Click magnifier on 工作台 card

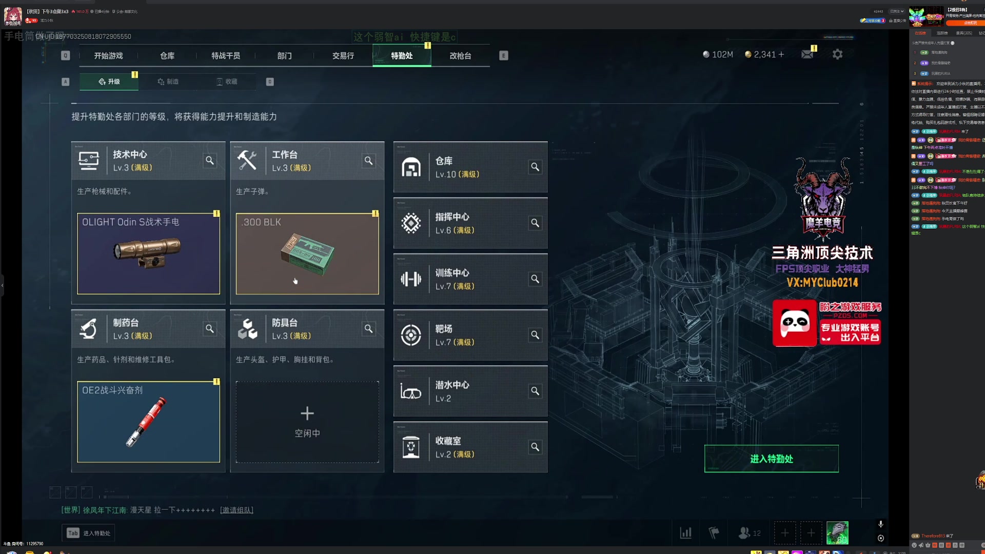pyautogui.click(x=368, y=161)
